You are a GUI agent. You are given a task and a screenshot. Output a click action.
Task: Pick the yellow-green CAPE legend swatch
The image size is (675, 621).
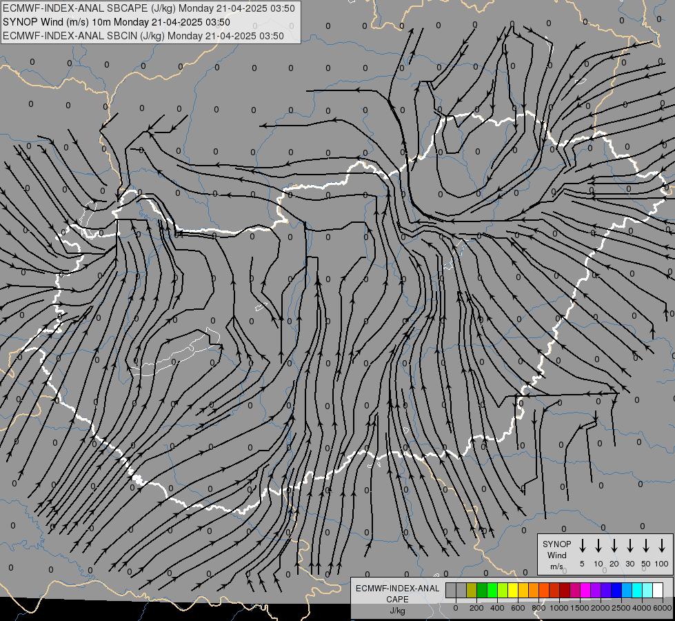(x=503, y=590)
